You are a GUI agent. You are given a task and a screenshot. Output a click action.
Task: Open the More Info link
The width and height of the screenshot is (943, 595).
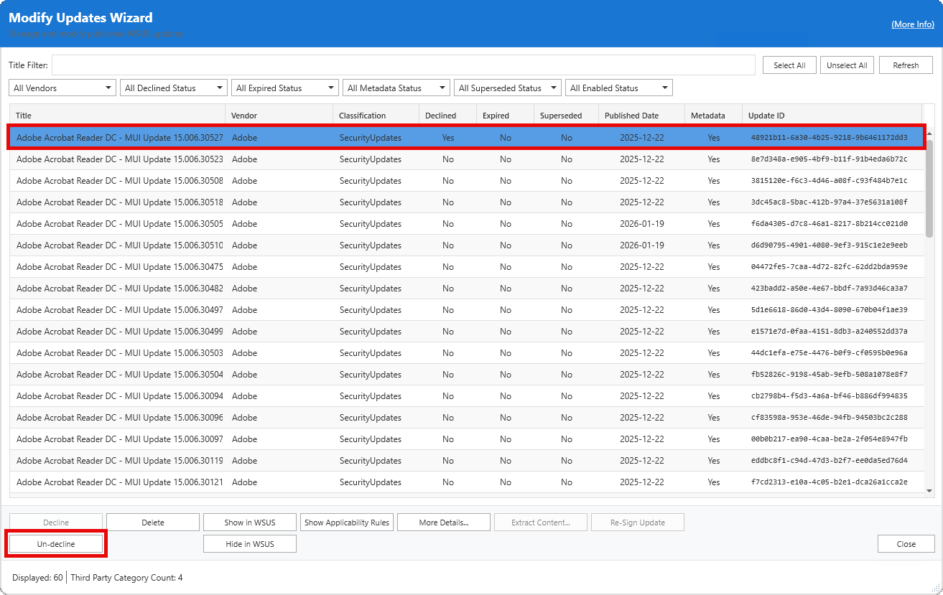pyautogui.click(x=912, y=24)
